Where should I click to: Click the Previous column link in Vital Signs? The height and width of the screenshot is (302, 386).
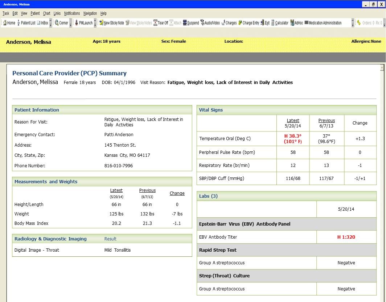(x=327, y=121)
